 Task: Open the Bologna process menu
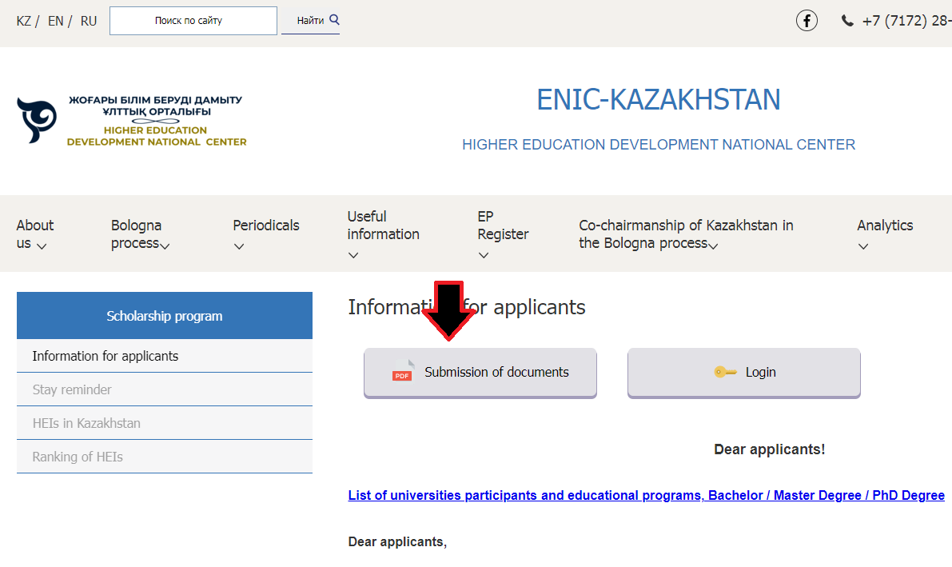pyautogui.click(x=140, y=234)
